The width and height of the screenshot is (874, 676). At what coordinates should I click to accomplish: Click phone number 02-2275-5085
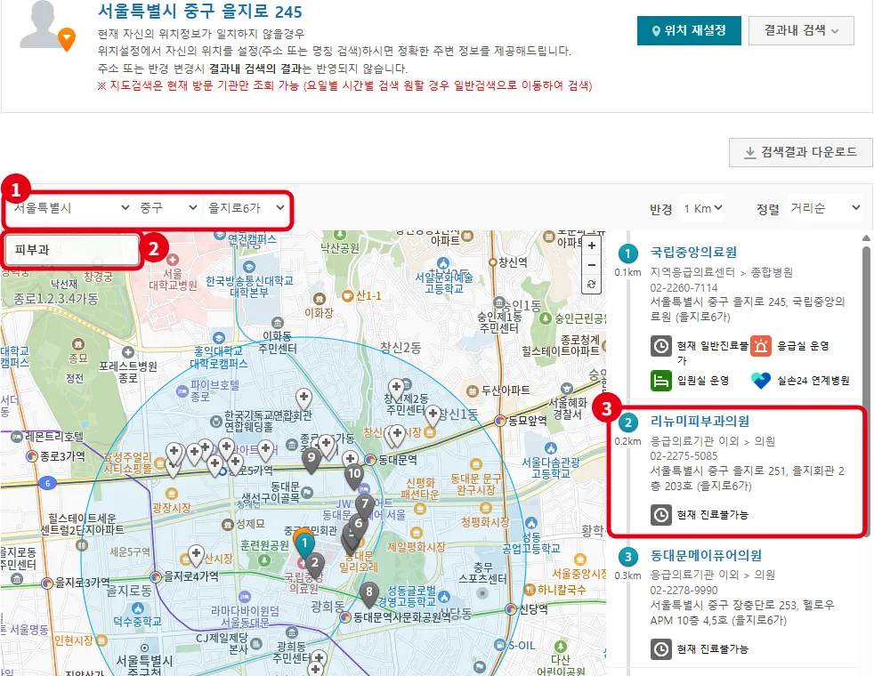[684, 456]
